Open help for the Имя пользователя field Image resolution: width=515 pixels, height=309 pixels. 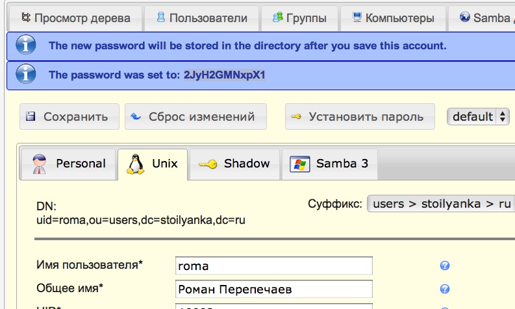click(x=445, y=266)
